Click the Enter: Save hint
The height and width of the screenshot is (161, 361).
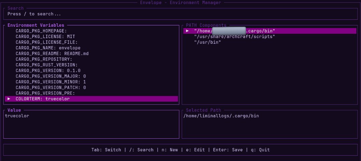click(228, 150)
